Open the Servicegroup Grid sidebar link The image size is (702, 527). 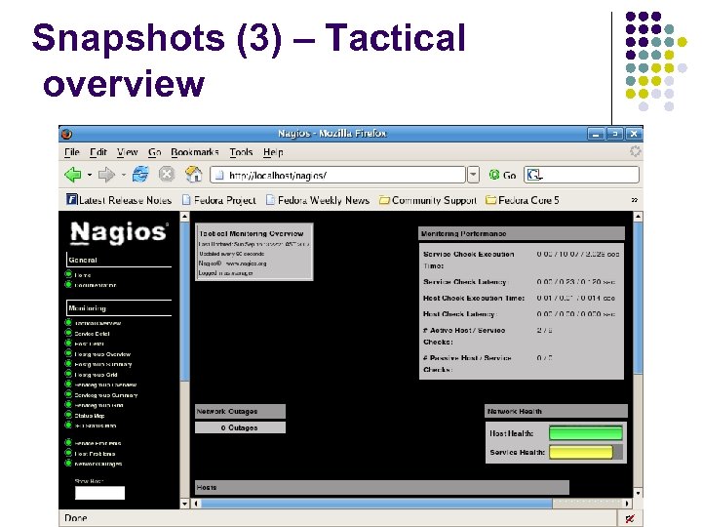tap(98, 406)
